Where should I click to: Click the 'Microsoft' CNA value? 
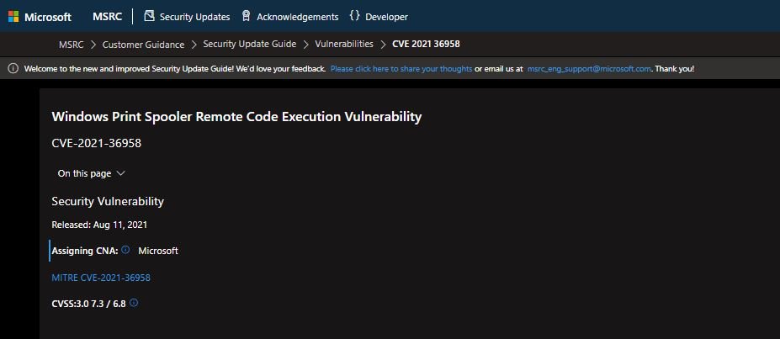pos(158,251)
